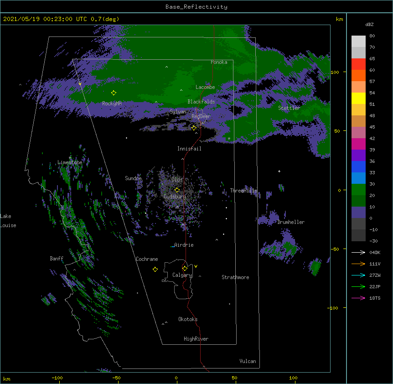The height and width of the screenshot is (384, 393).
Task: Click the orange 111V arrow icon
Action: [x=358, y=264]
